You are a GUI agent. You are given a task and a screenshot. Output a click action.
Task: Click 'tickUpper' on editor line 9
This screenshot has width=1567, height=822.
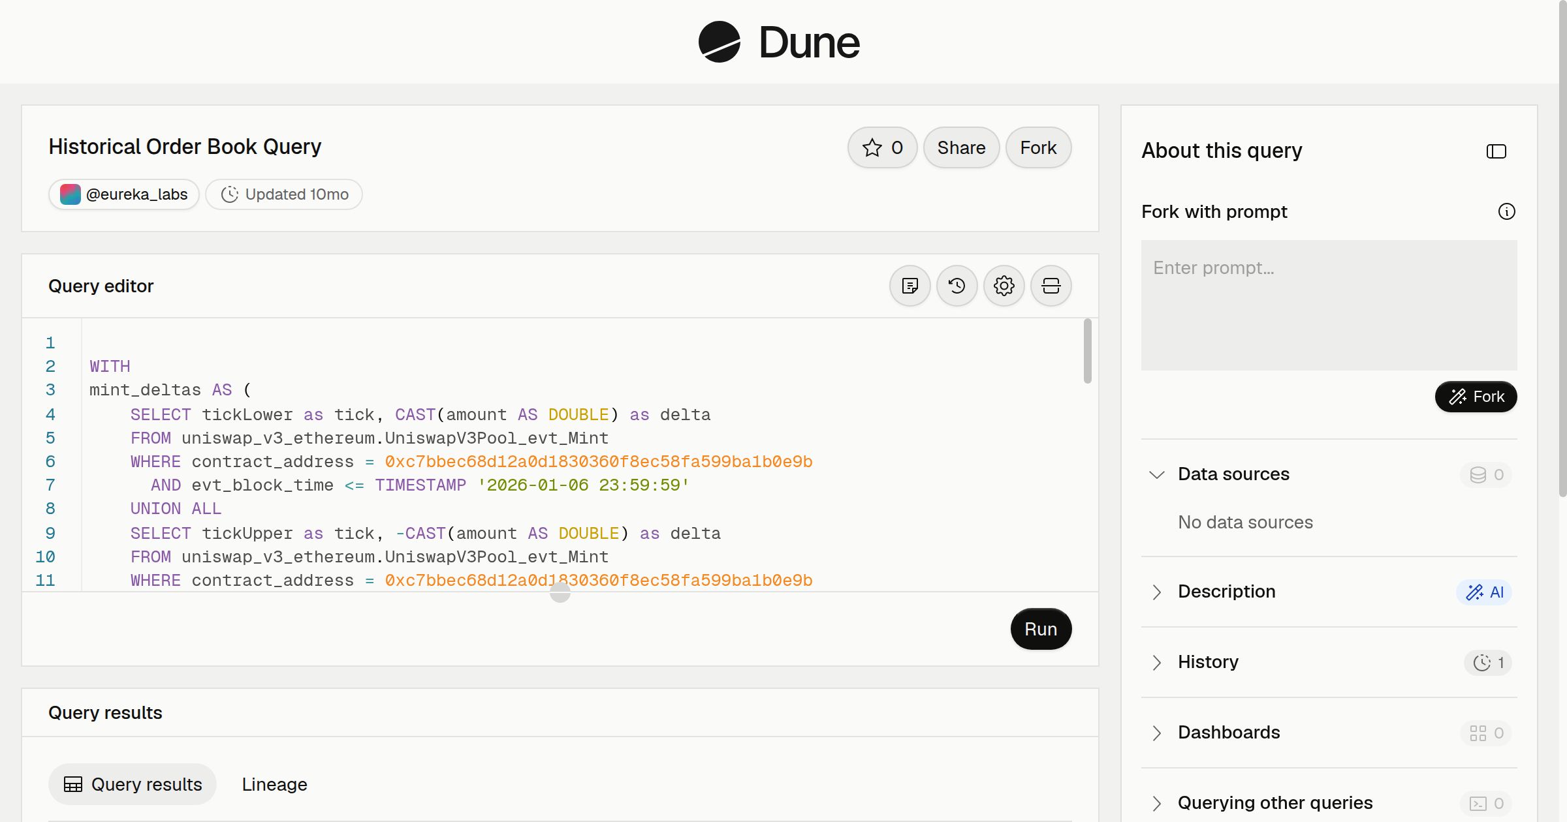pos(247,533)
